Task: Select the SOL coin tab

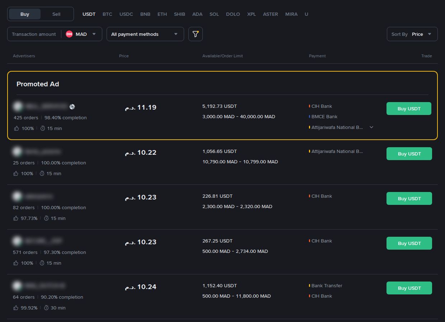Action: coord(214,14)
